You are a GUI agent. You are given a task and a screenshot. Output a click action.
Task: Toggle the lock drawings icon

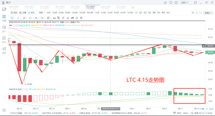77,18
